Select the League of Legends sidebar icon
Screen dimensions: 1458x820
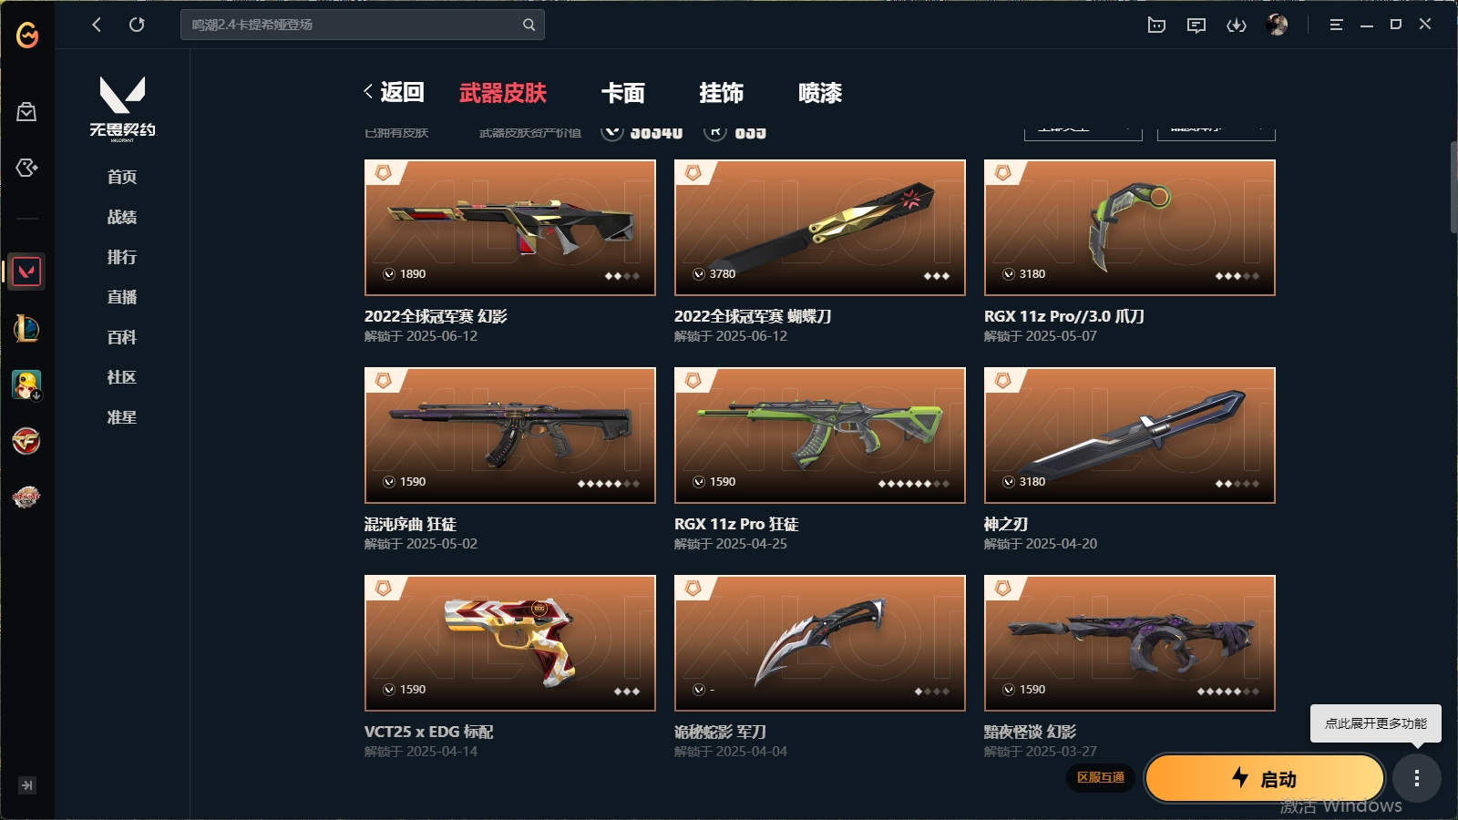(26, 328)
